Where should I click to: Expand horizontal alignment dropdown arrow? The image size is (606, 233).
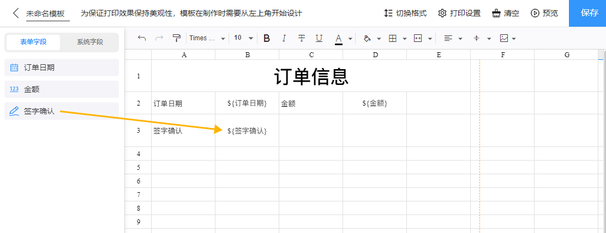click(x=460, y=39)
